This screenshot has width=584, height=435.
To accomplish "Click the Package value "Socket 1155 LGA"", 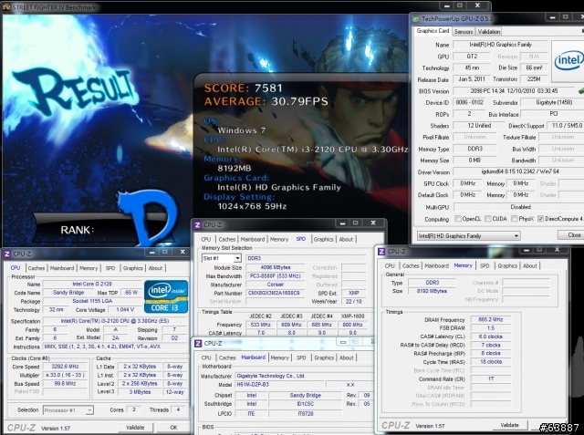I will point(92,301).
